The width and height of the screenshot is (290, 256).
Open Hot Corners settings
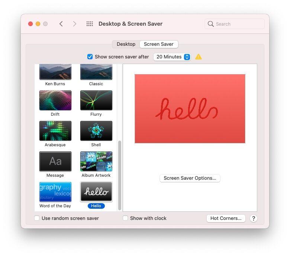pos(226,218)
